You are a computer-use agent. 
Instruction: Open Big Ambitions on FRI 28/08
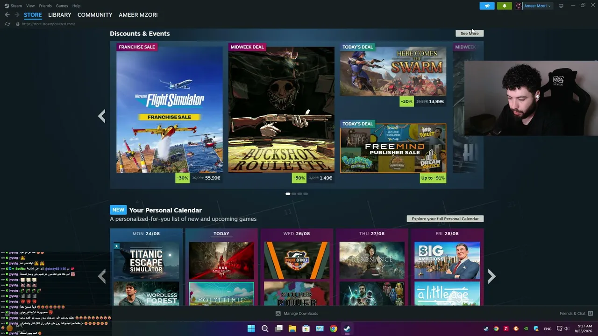click(447, 260)
